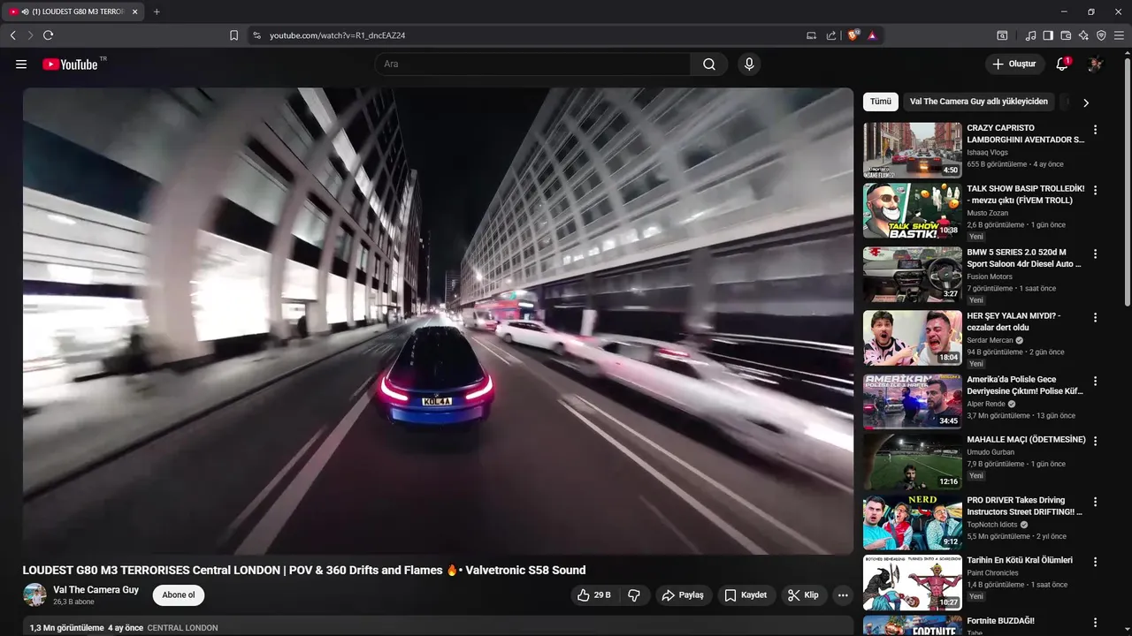Viewport: 1132px width, 636px height.
Task: Click the install/cast screen icon in address bar
Action: pyautogui.click(x=811, y=35)
